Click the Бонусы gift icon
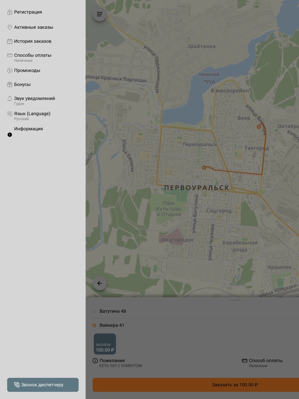299x399 pixels. point(10,85)
